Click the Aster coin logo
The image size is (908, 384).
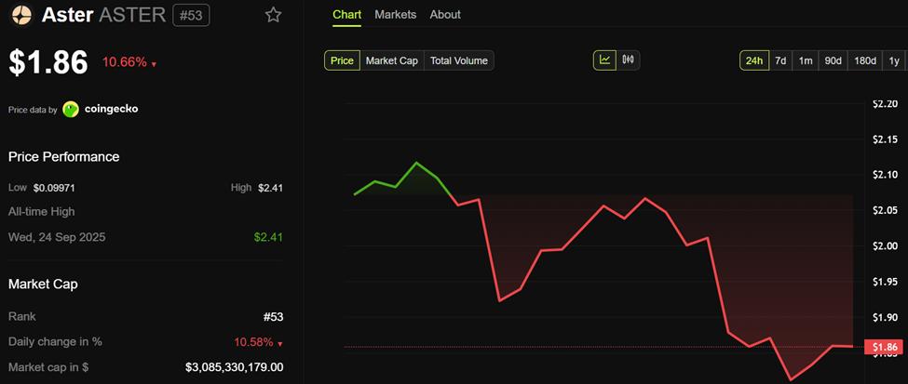20,15
